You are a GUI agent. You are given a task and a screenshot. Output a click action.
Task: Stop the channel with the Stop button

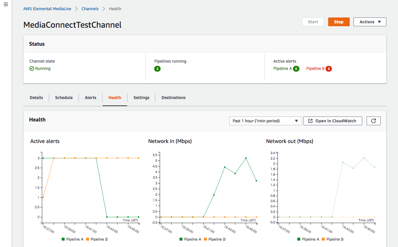tap(339, 22)
